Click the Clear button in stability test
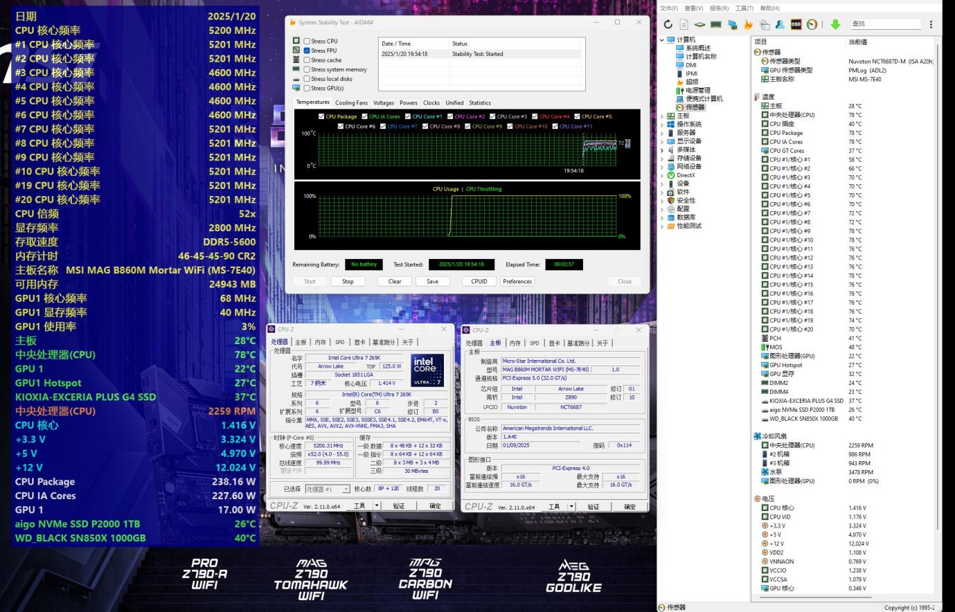This screenshot has height=612, width=955. coord(395,281)
